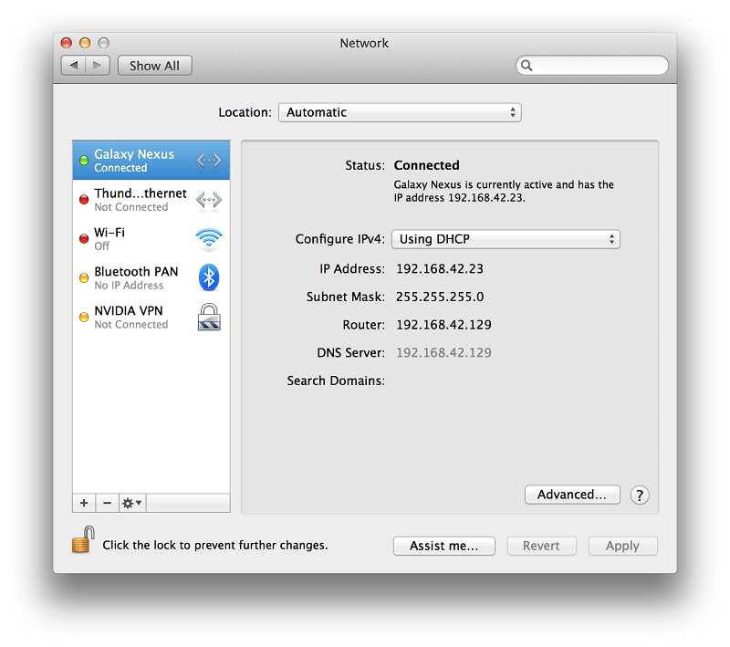Image resolution: width=730 pixels, height=647 pixels.
Task: Click the Thunderbolt Ethernet arrows icon
Action: [x=209, y=200]
